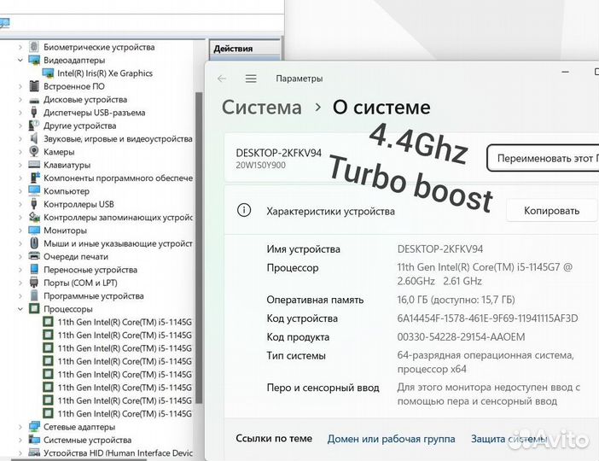
Task: Click the Переносные устройства icon
Action: pos(34,269)
